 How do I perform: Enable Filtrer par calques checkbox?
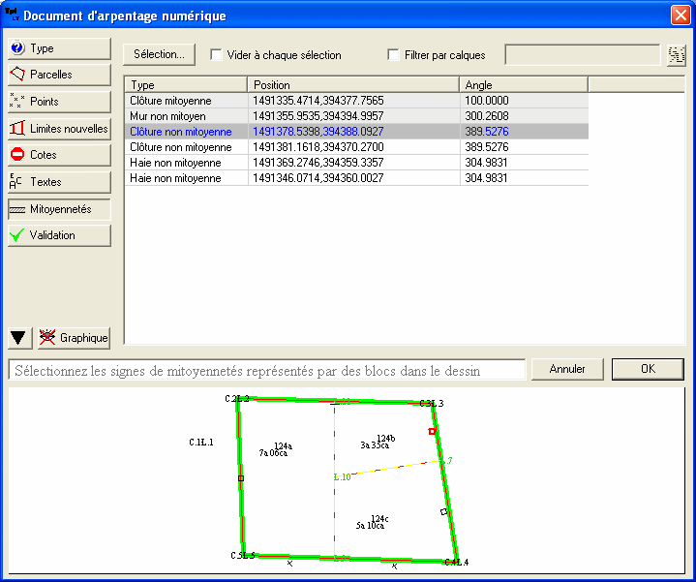[x=394, y=55]
